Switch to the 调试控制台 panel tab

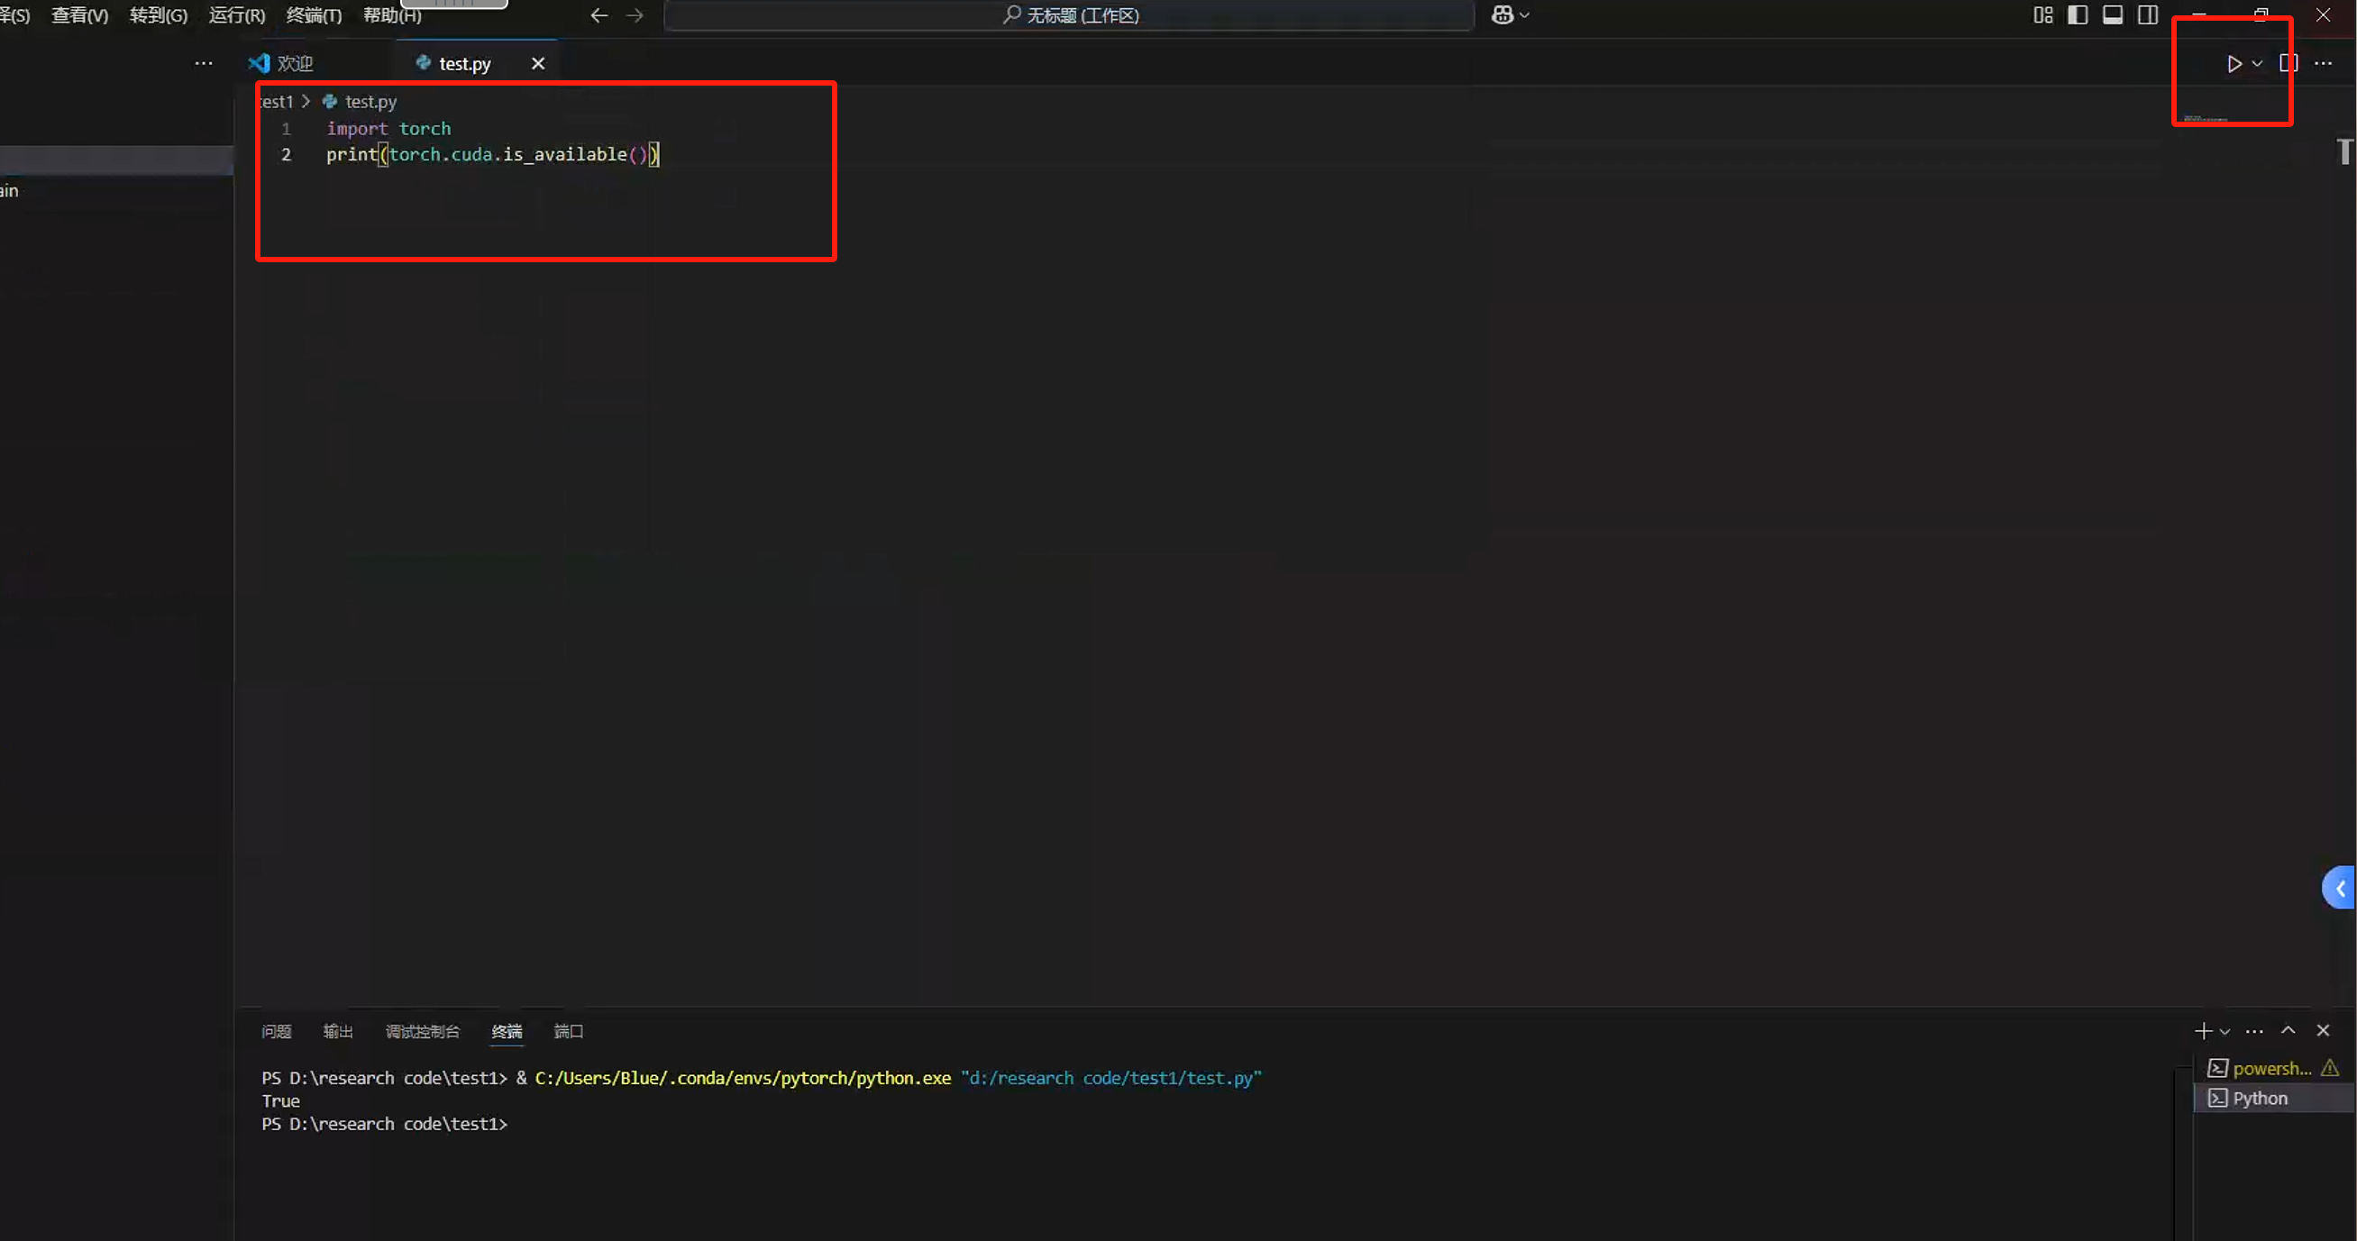(x=422, y=1031)
